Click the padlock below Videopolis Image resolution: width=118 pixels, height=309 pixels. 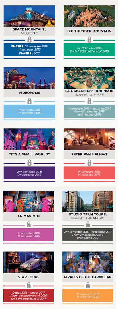pos(29,101)
